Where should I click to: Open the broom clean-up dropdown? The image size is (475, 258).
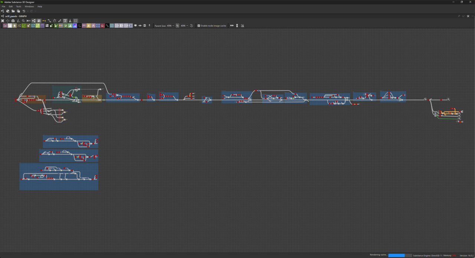tap(70, 21)
